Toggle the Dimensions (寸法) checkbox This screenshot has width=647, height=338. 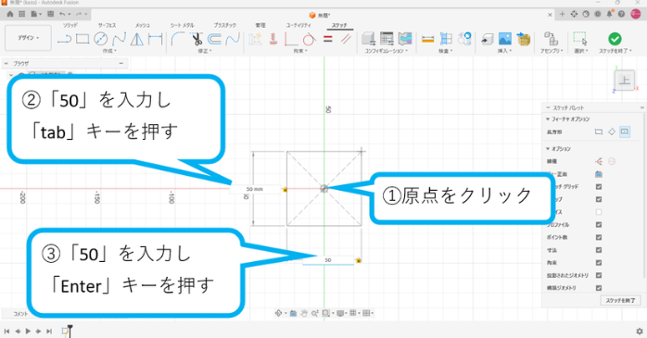pyautogui.click(x=599, y=250)
